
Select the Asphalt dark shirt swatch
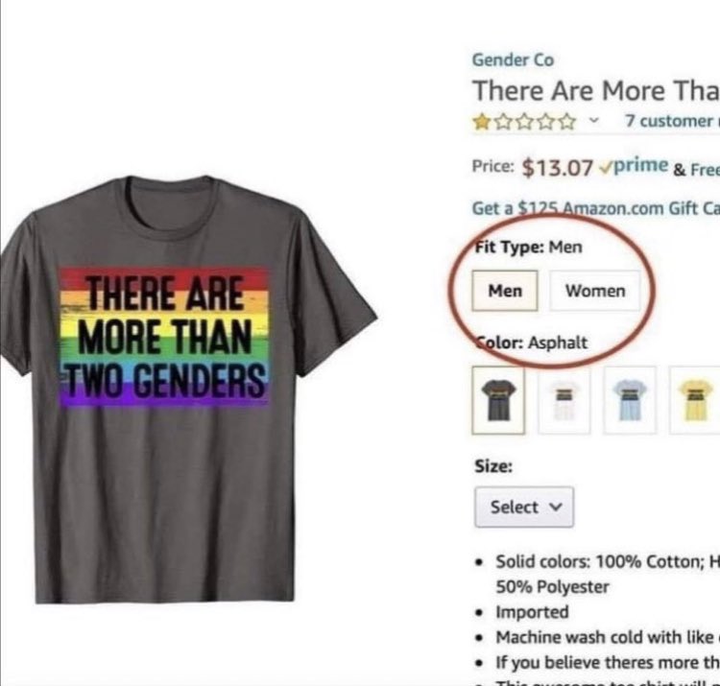(x=498, y=400)
